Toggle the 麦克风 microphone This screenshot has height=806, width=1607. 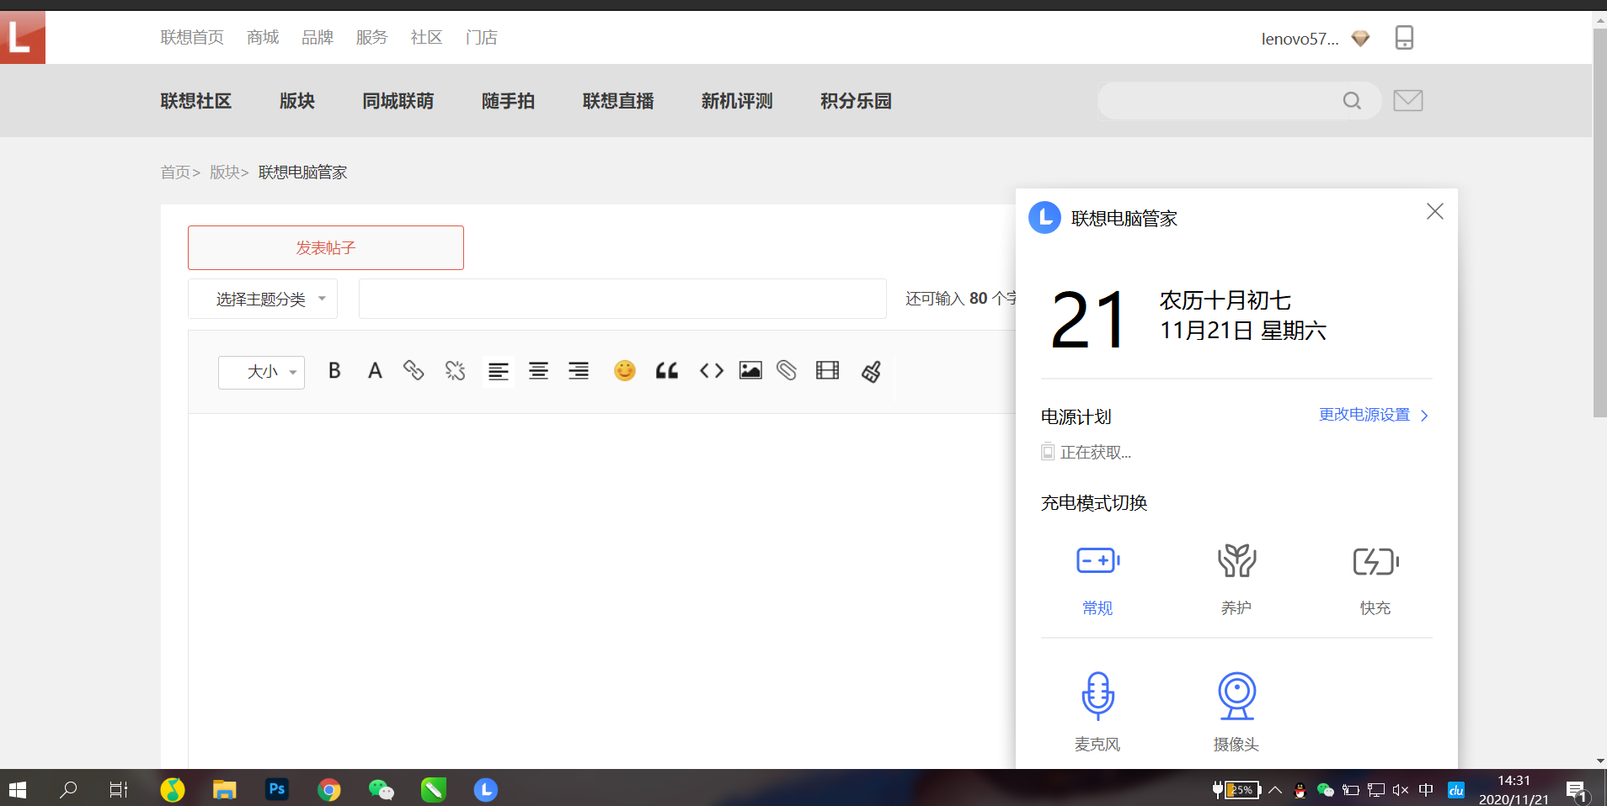point(1097,712)
